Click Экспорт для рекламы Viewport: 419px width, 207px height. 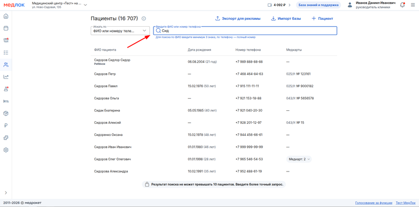(238, 19)
